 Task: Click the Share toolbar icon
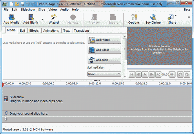[x=172, y=17]
